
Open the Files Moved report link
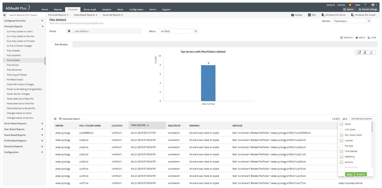click(13, 65)
